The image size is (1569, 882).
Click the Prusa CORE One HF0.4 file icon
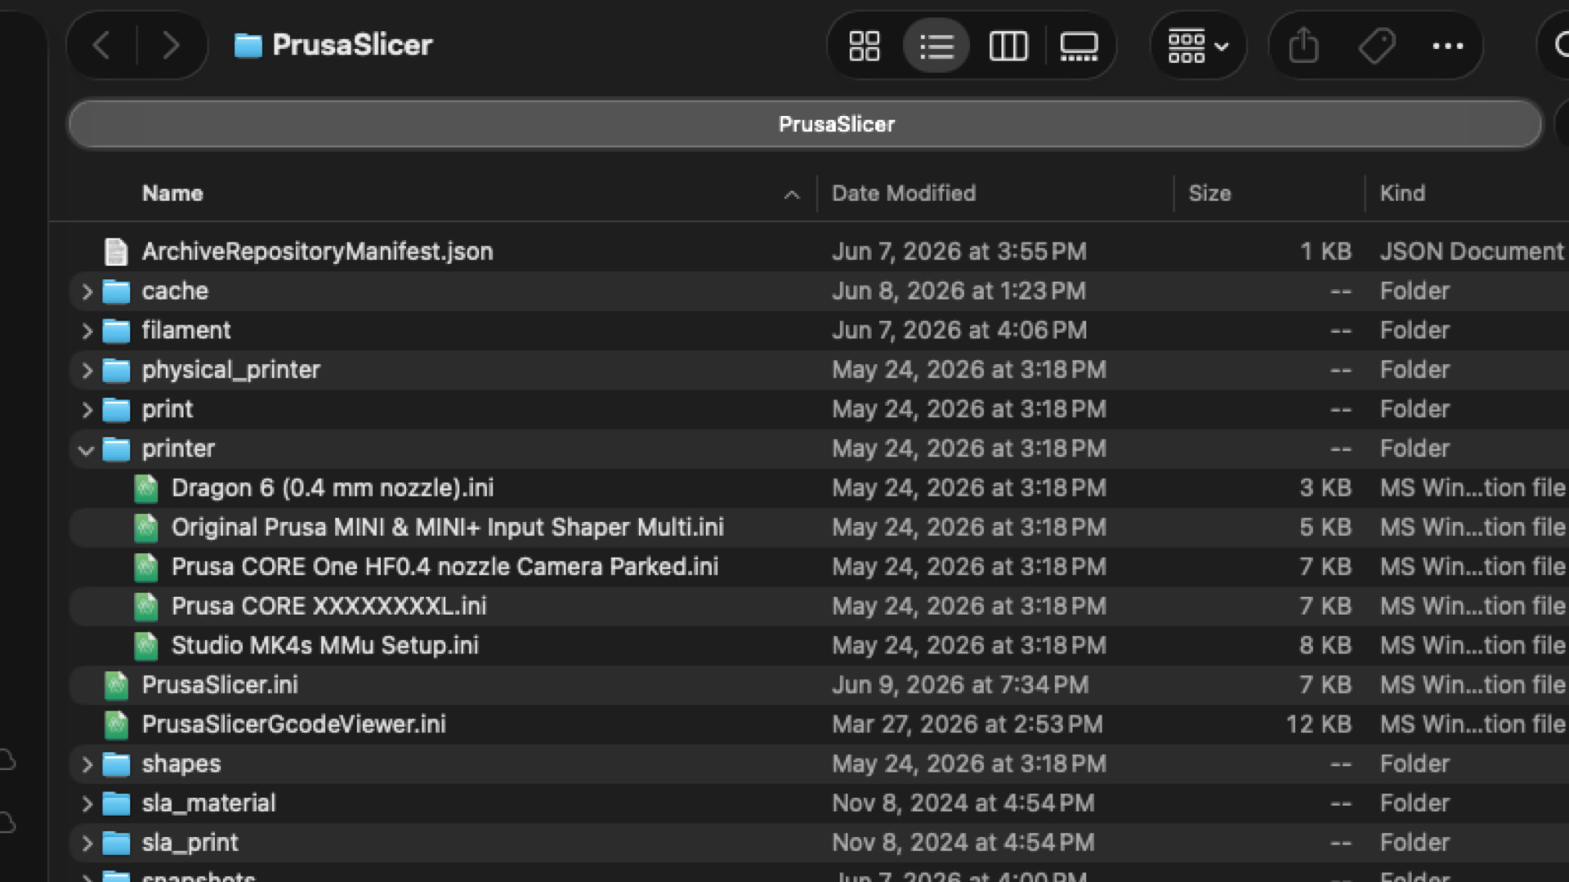(x=145, y=567)
